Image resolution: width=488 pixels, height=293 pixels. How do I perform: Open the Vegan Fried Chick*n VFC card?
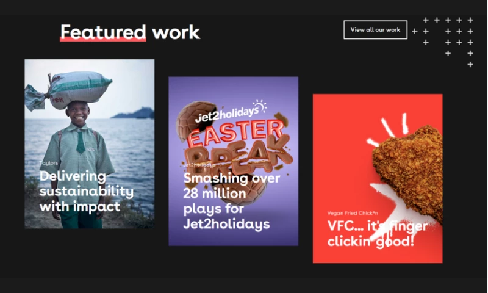(378, 179)
